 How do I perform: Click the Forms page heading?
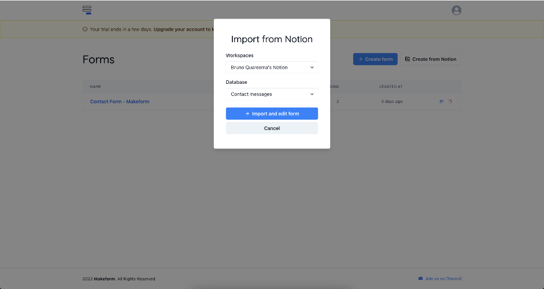pos(98,60)
